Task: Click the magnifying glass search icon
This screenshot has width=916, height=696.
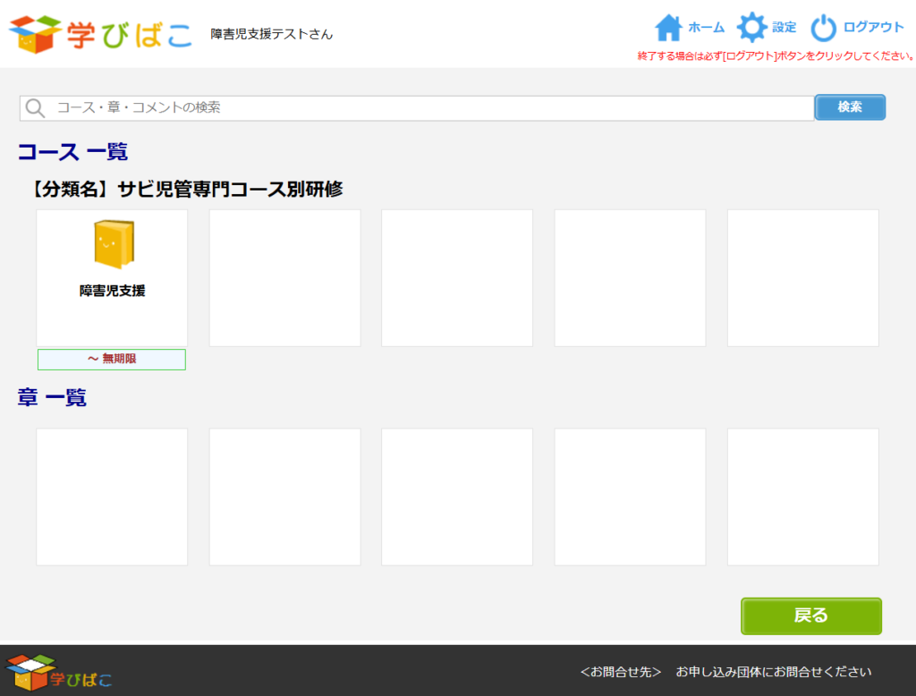Action: (x=35, y=108)
